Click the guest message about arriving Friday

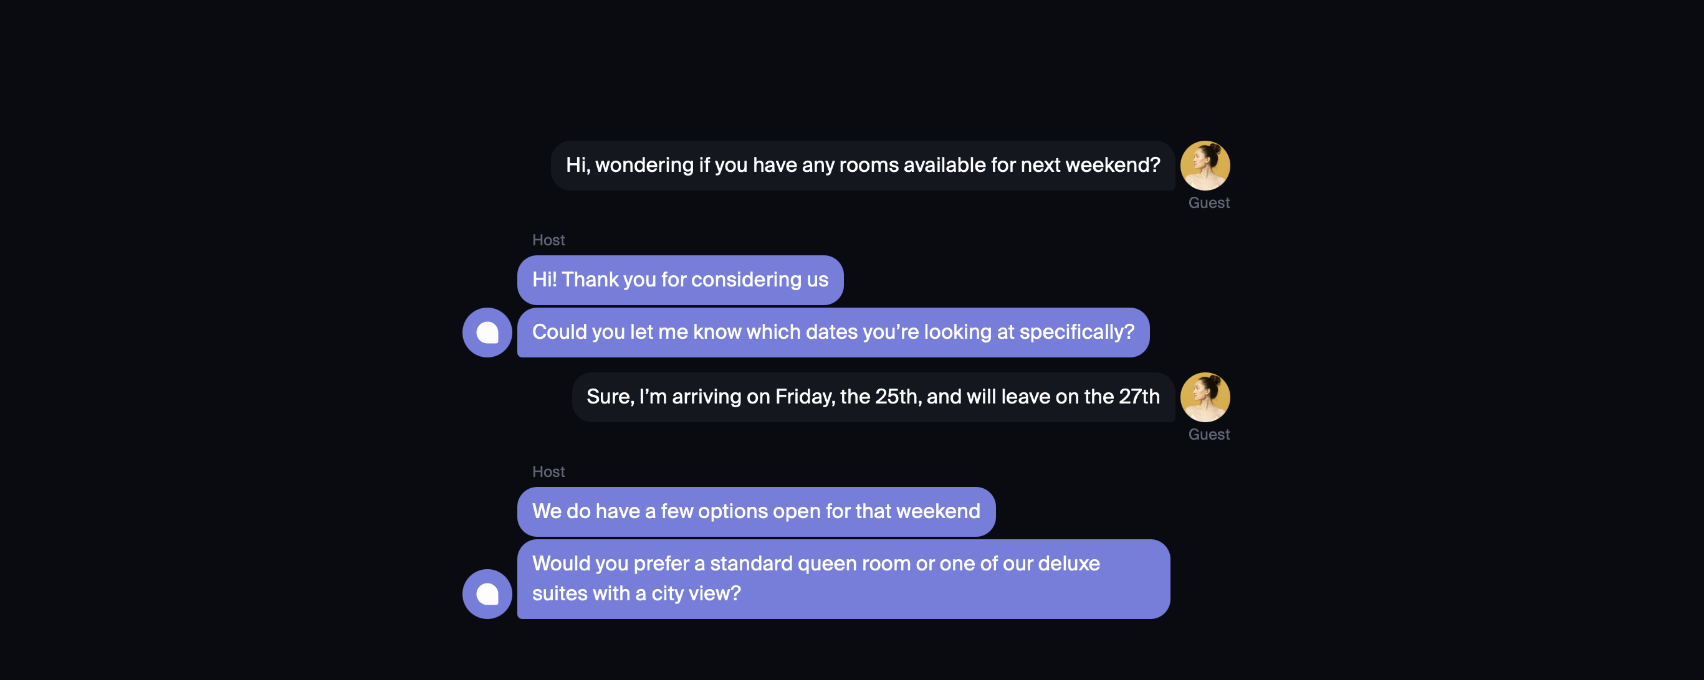[873, 397]
